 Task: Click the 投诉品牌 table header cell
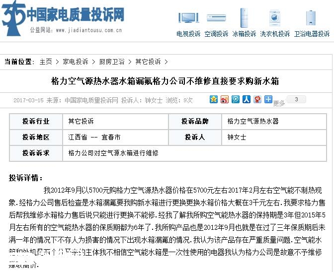point(195,121)
